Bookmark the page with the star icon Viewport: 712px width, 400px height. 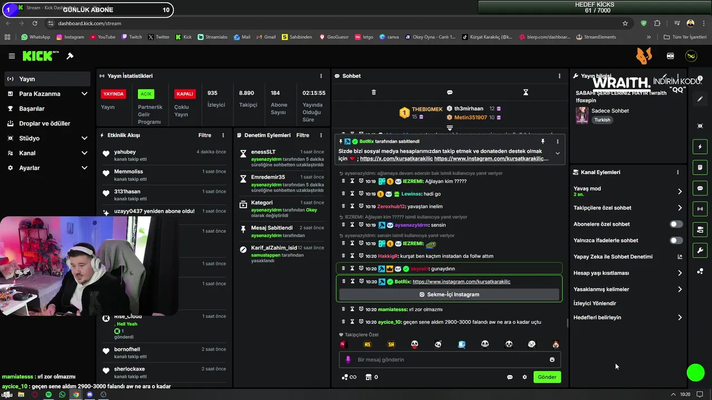[x=625, y=23]
